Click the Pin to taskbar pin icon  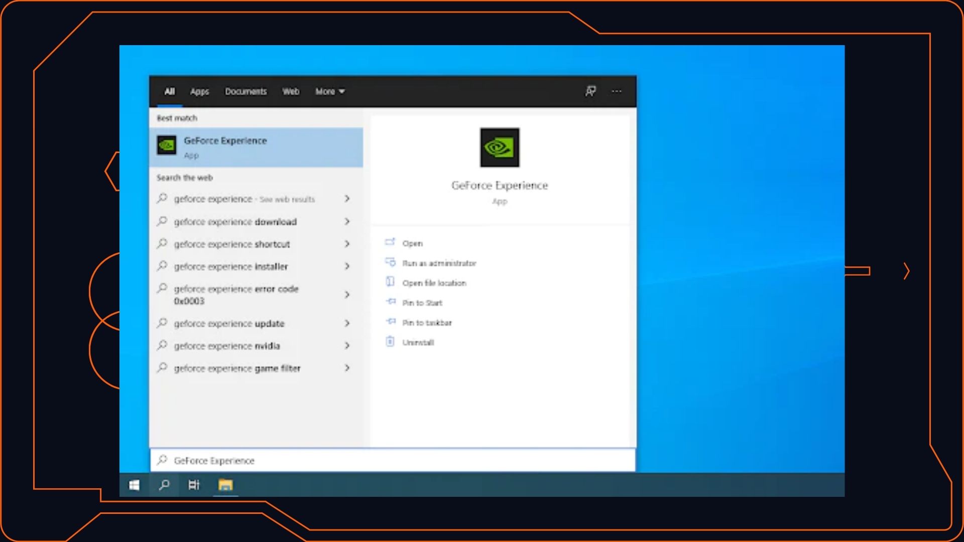pyautogui.click(x=391, y=321)
